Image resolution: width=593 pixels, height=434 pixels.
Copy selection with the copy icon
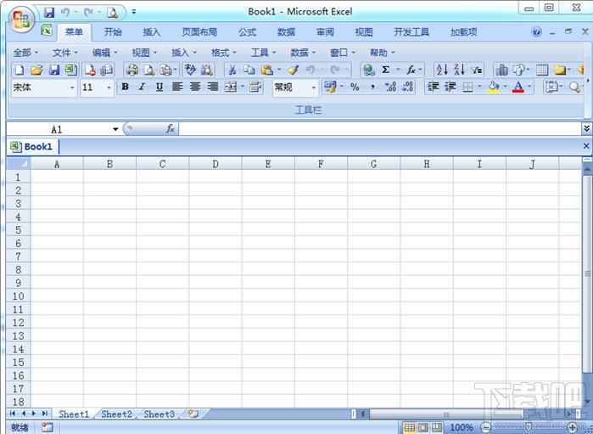(x=249, y=70)
